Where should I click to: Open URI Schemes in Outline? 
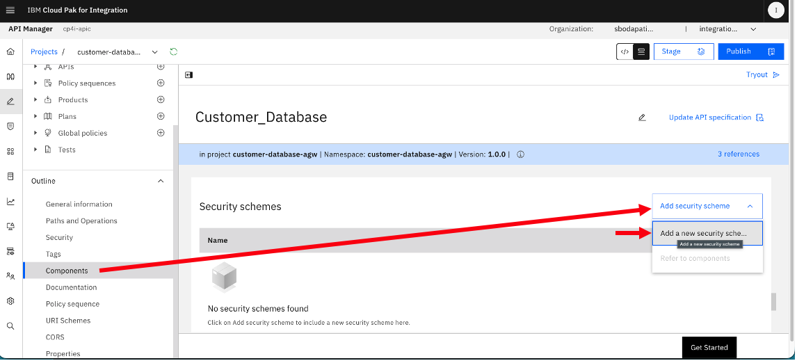(x=68, y=321)
